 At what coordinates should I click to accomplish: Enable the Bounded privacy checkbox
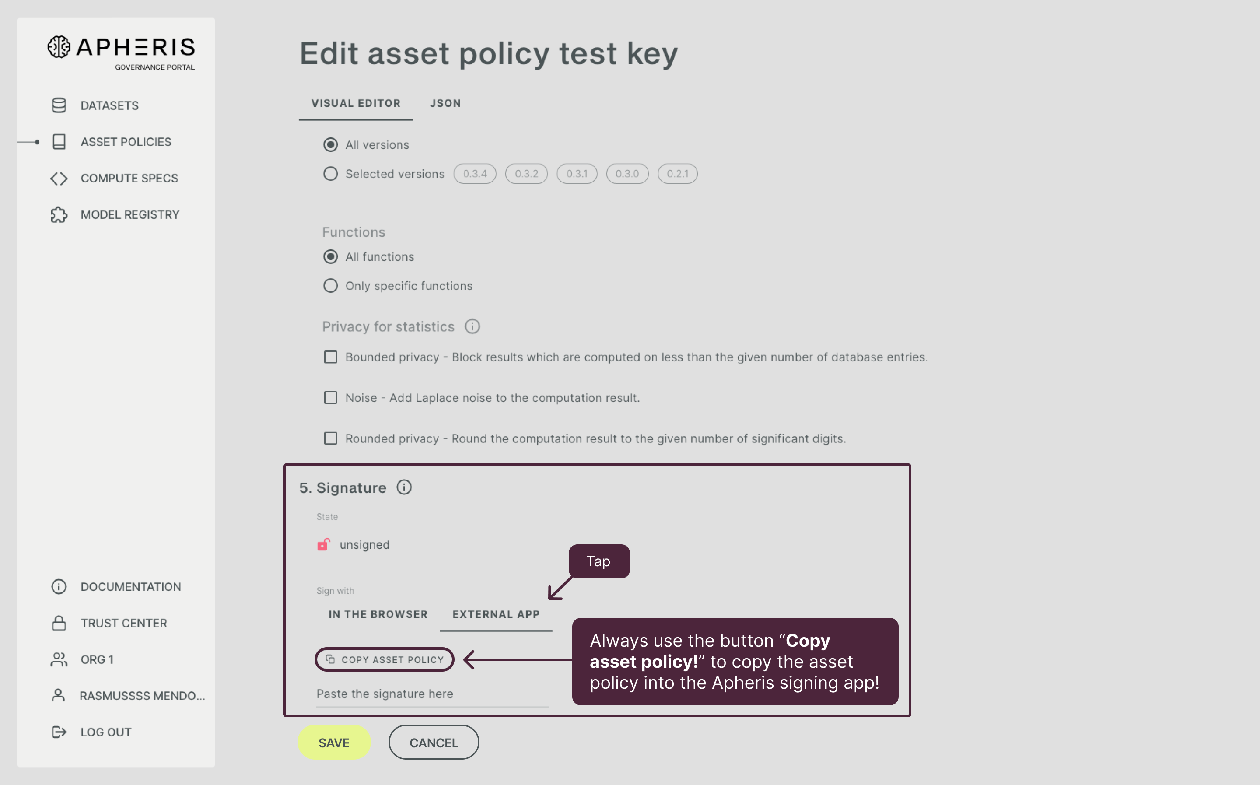[x=331, y=357]
